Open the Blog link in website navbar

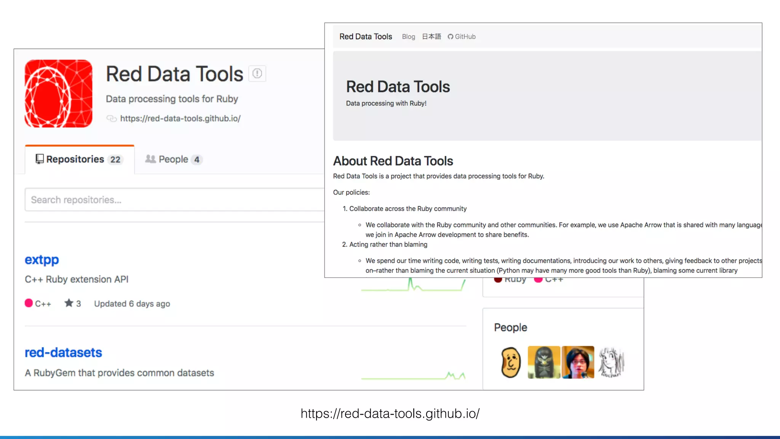tap(408, 37)
